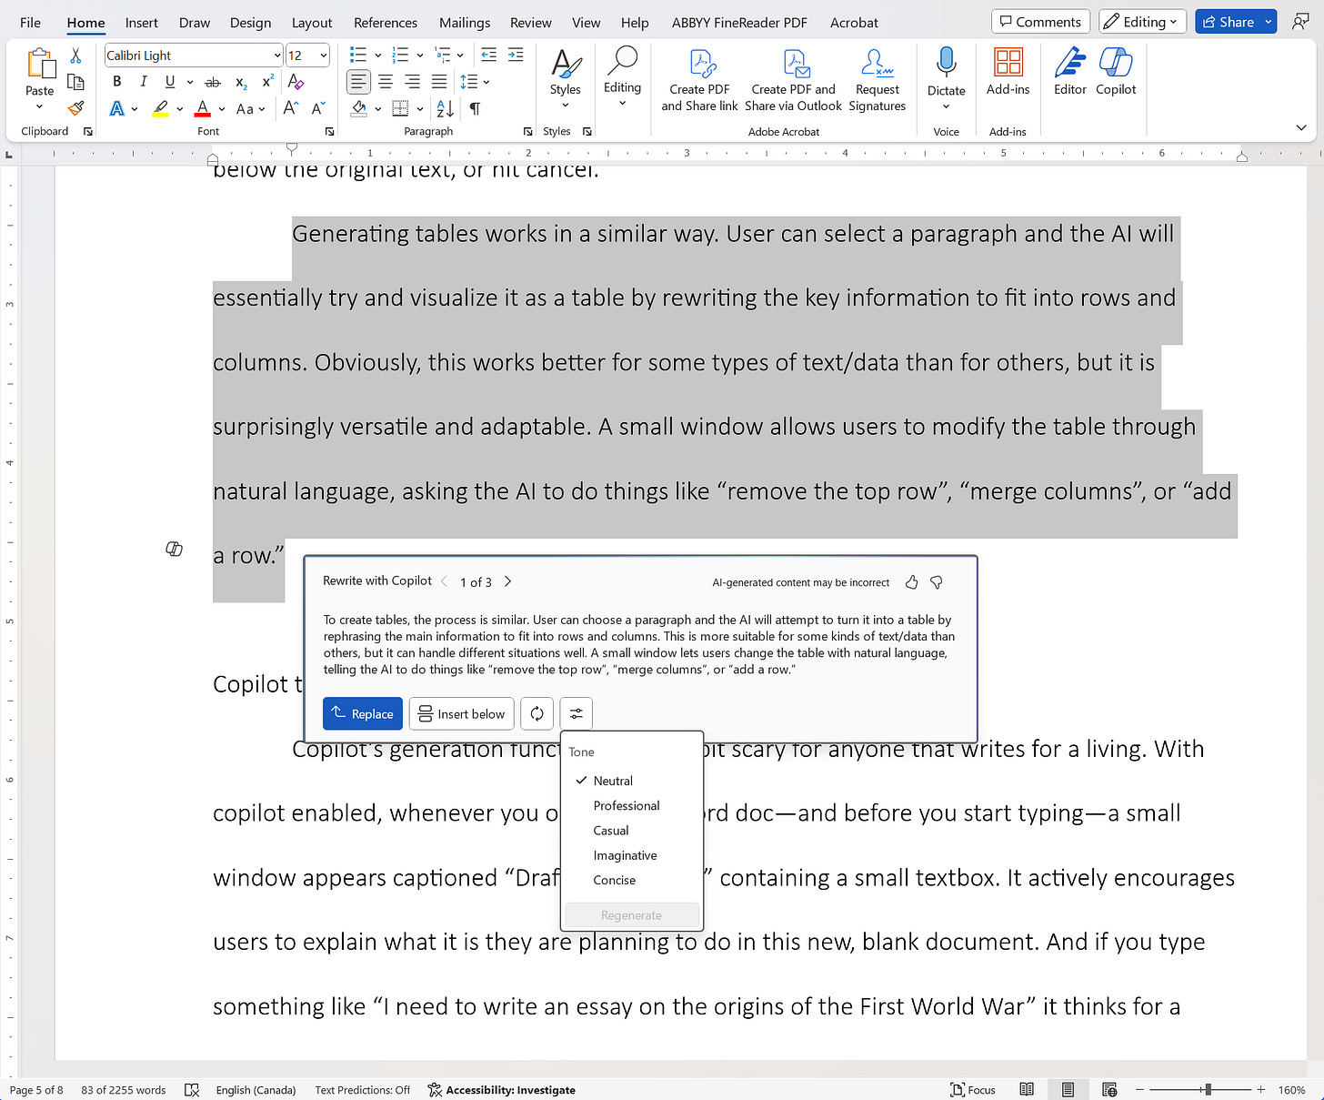The image size is (1324, 1100).
Task: Switch to the References tab
Action: 386,23
